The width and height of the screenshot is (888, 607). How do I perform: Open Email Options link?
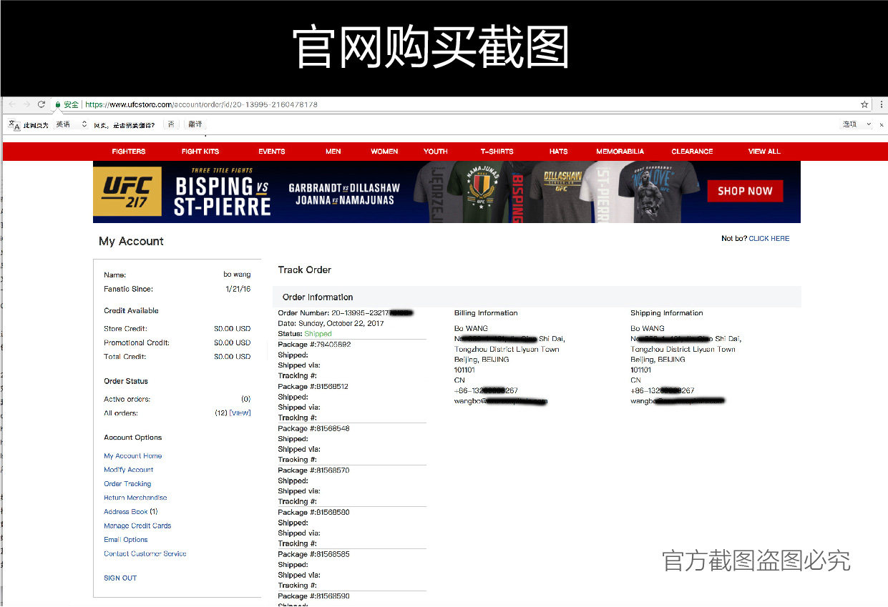126,540
